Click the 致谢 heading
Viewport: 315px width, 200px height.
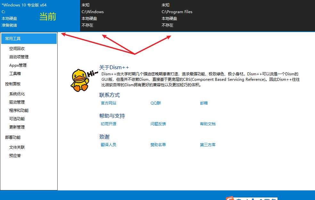coord(104,137)
